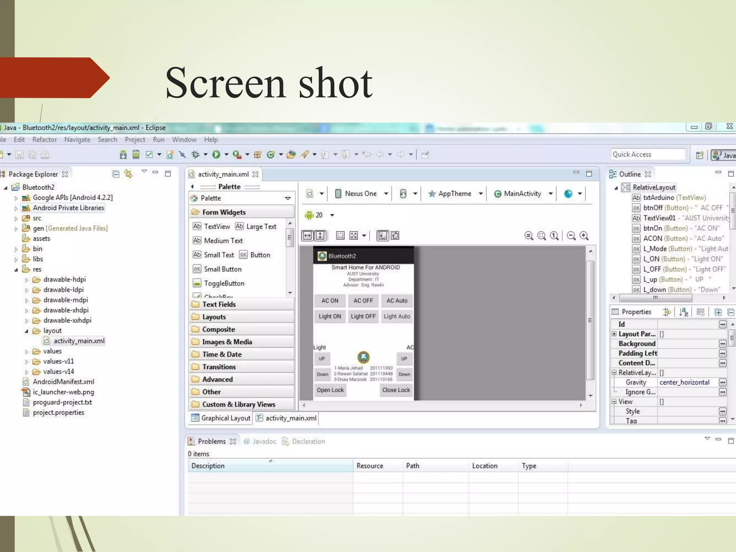This screenshot has height=552, width=736.
Task: Open the Navigate menu
Action: (77, 139)
